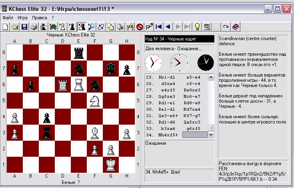
Task: Click the New game blank page icon
Action: point(5,27)
